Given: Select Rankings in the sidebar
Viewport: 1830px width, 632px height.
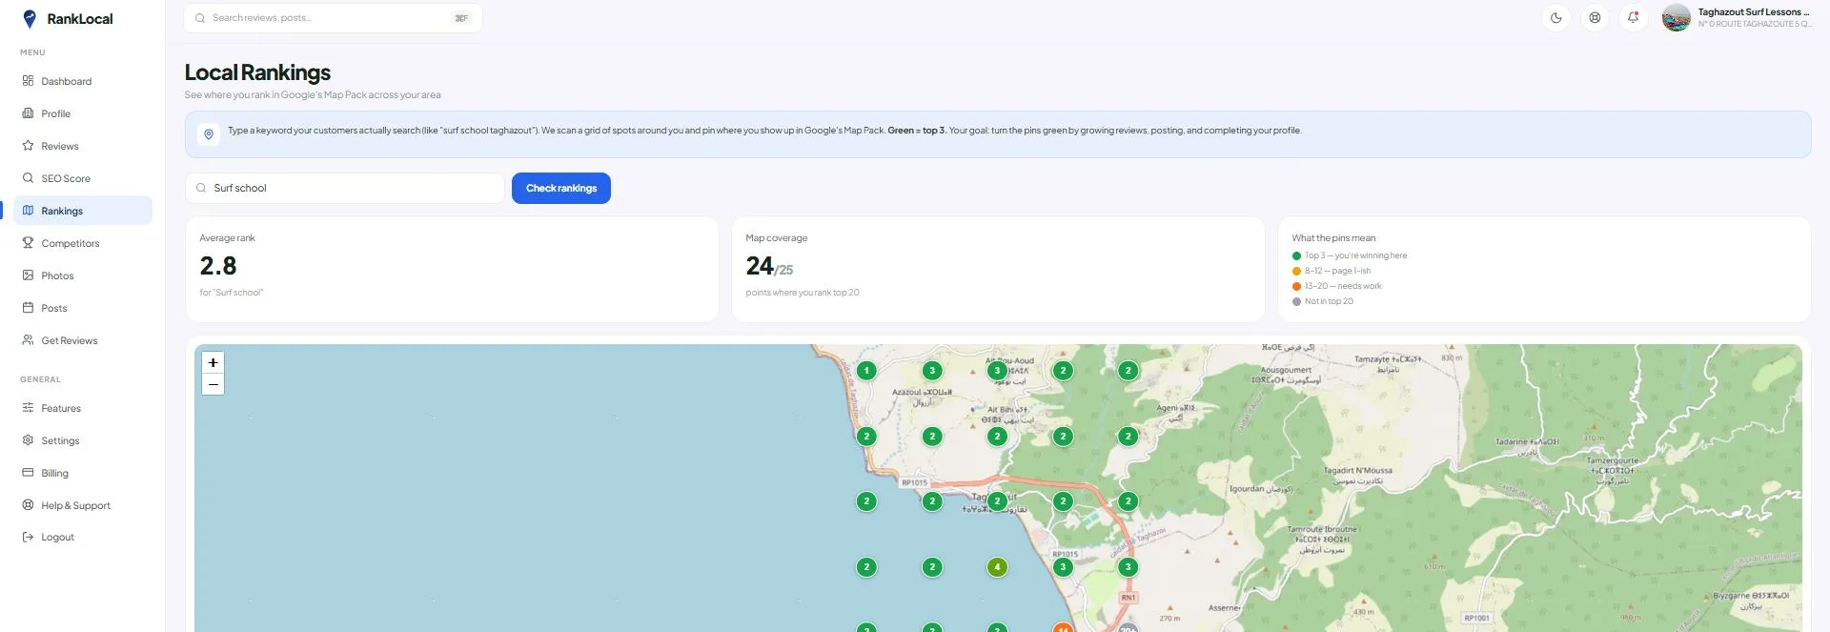Looking at the screenshot, I should click(83, 211).
